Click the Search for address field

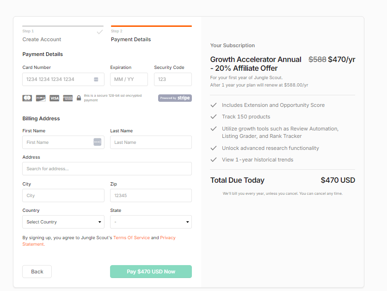pyautogui.click(x=107, y=169)
